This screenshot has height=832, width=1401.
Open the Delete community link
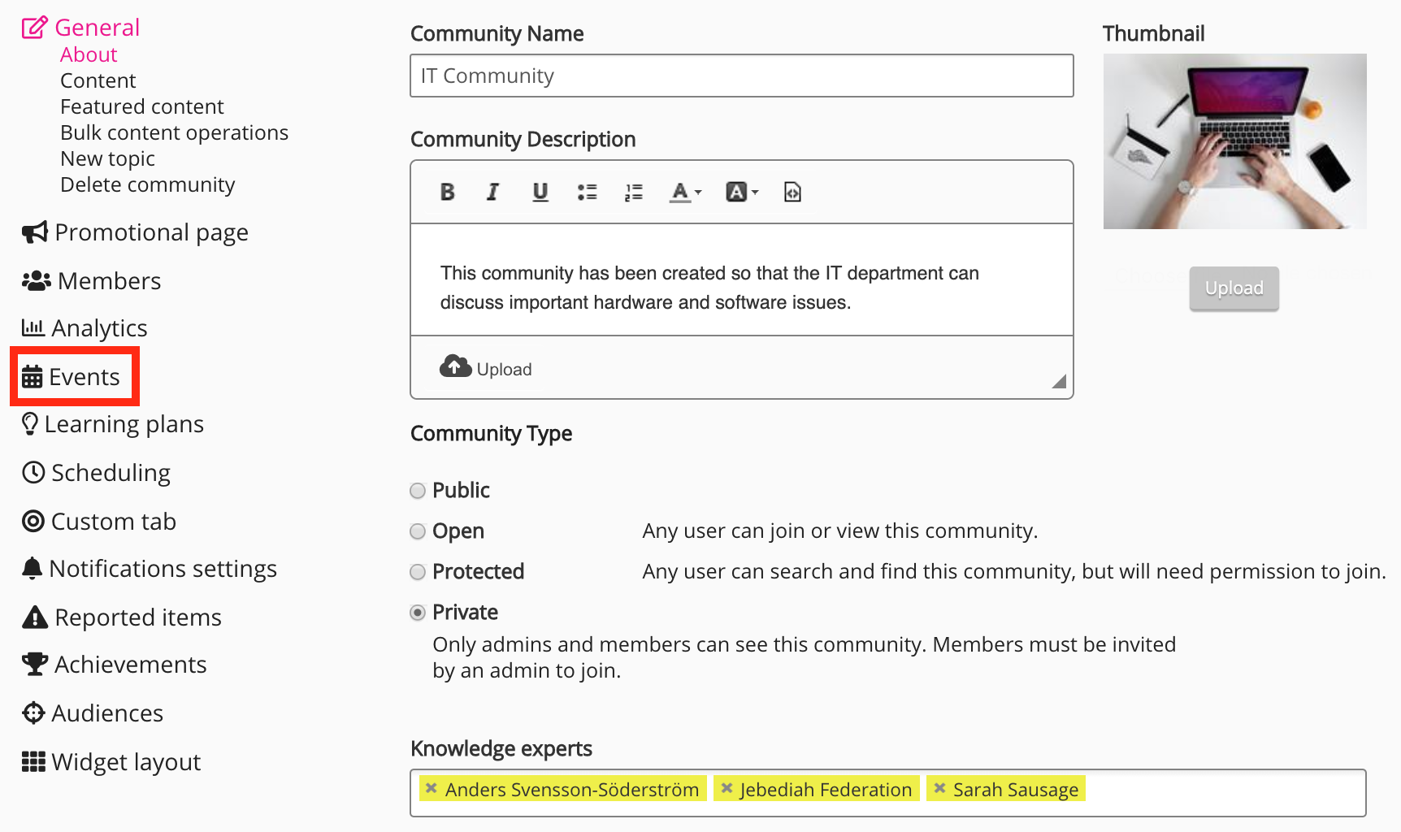click(x=147, y=185)
